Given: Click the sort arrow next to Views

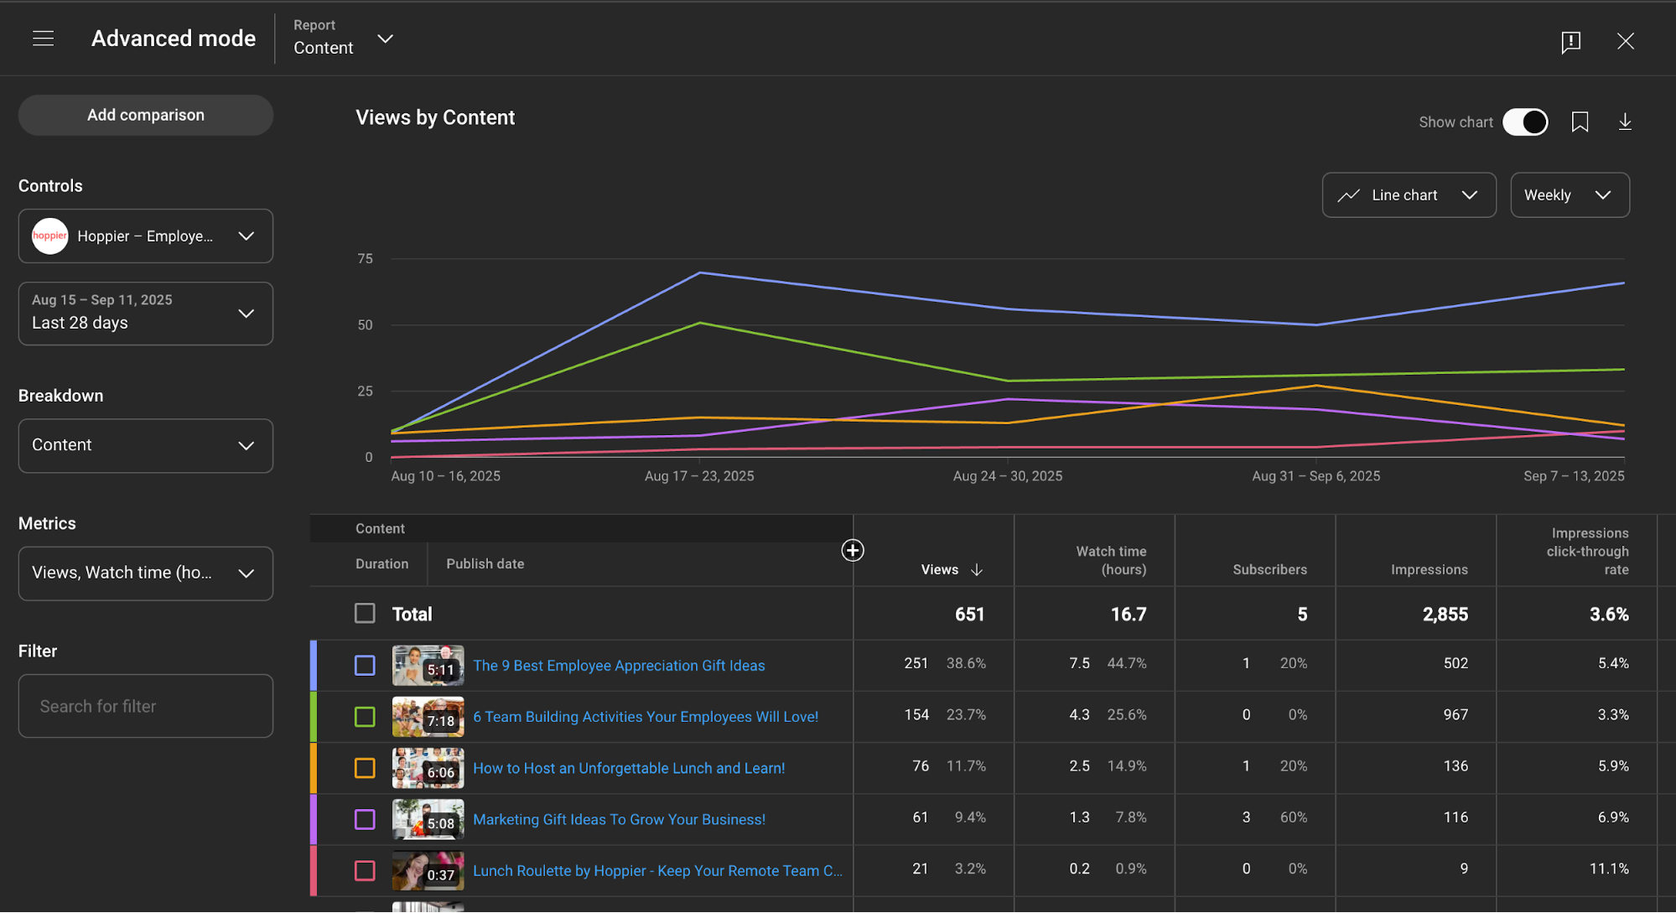Looking at the screenshot, I should pyautogui.click(x=978, y=569).
